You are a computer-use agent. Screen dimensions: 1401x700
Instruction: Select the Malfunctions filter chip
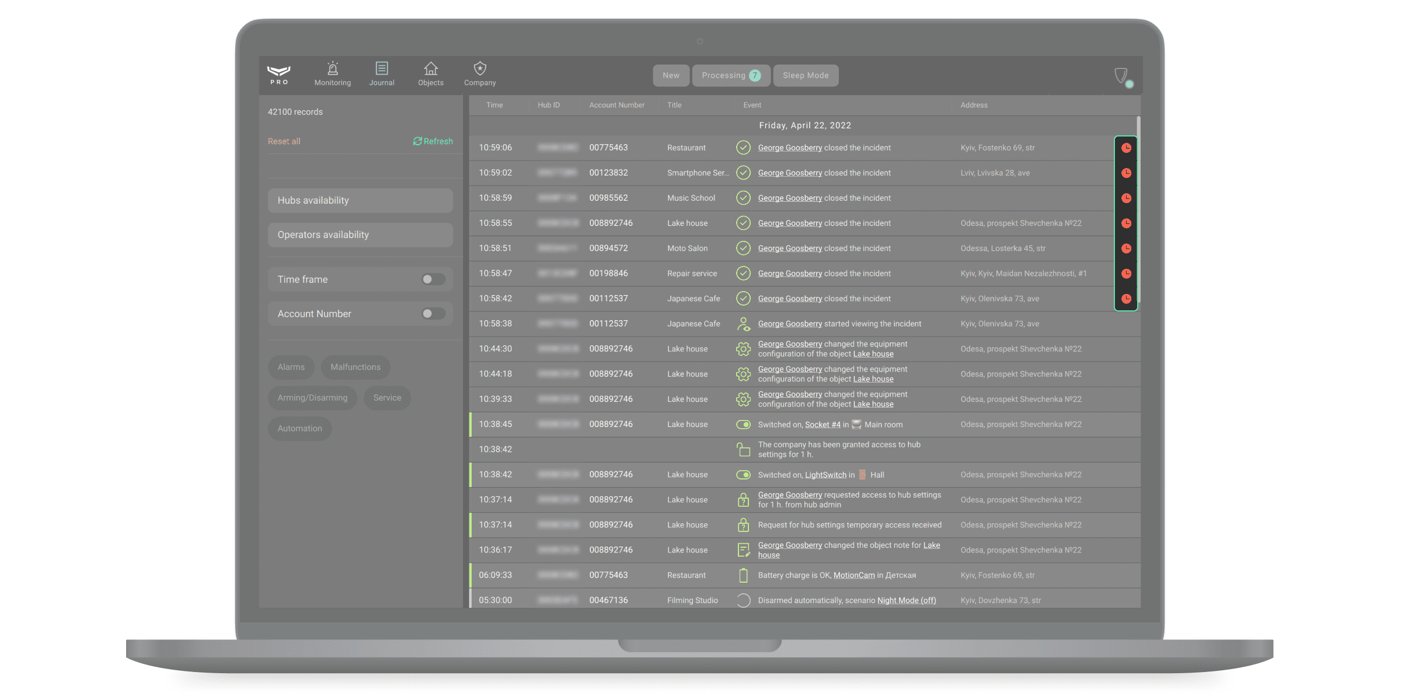point(356,367)
